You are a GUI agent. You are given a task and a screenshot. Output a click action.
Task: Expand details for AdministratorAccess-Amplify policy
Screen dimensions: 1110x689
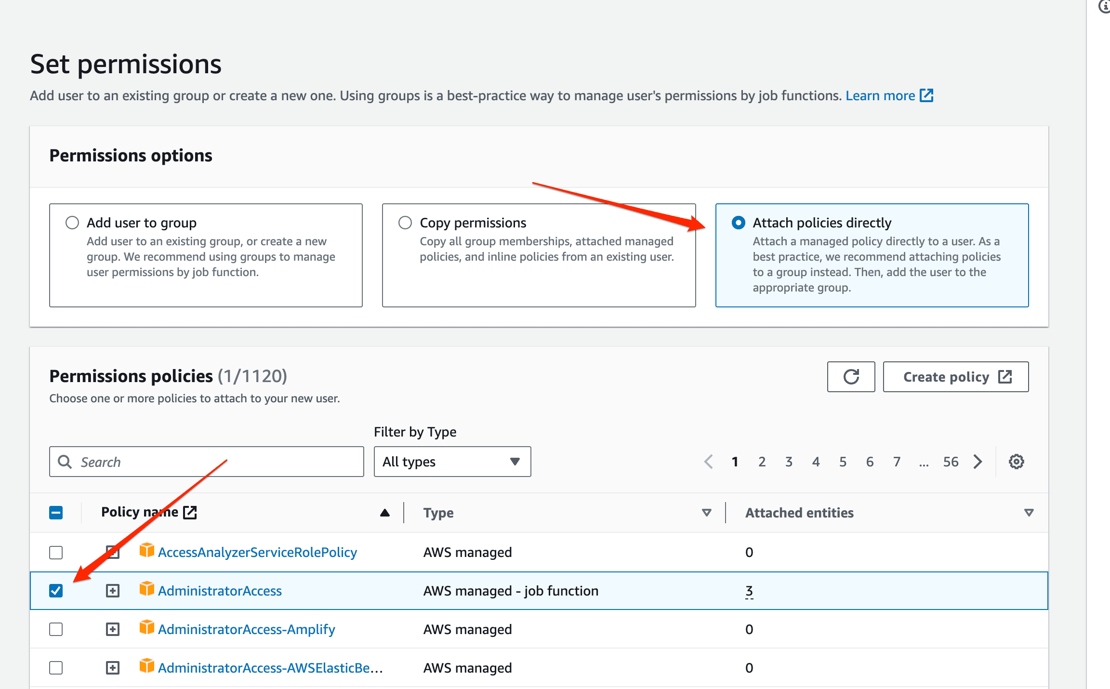coord(113,629)
